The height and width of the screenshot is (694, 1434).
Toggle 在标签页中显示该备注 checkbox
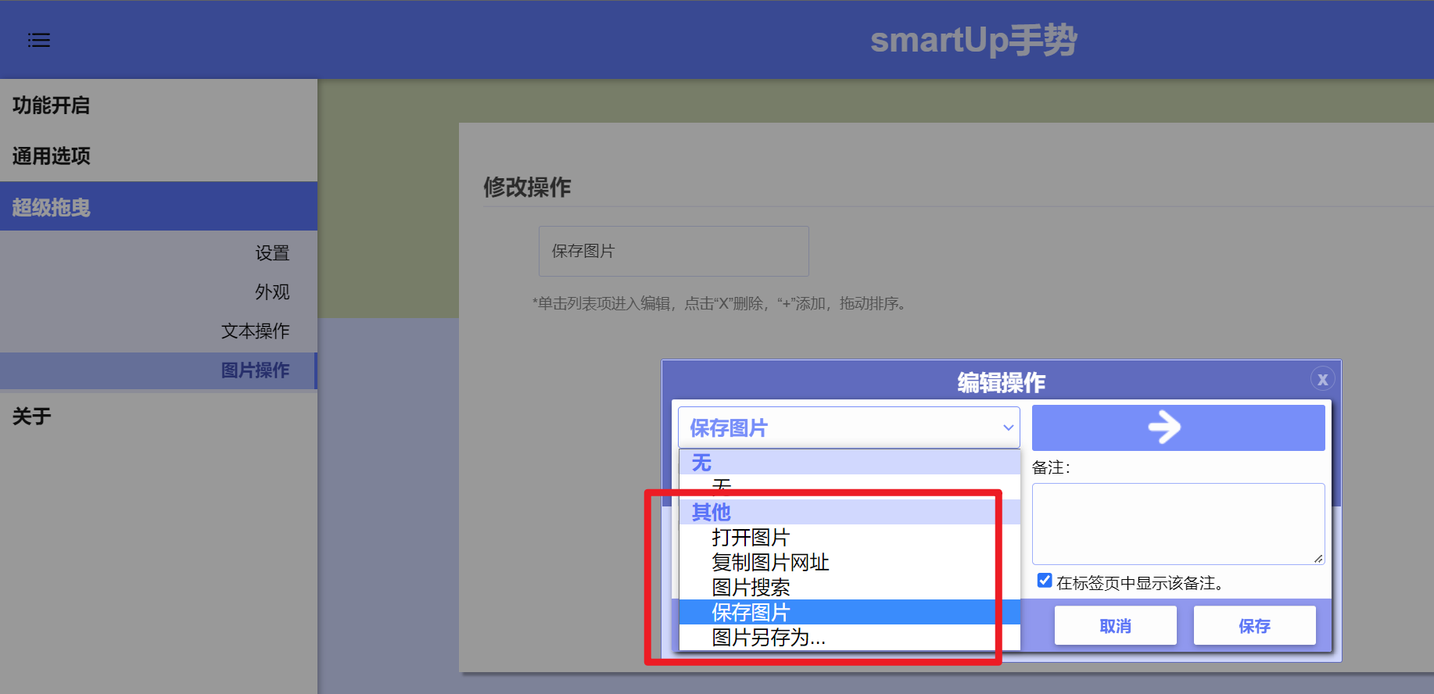point(1045,581)
